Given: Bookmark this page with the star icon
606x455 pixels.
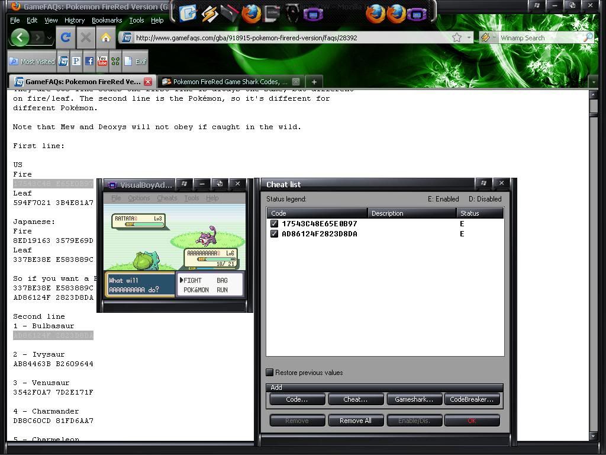Looking at the screenshot, I should 457,37.
